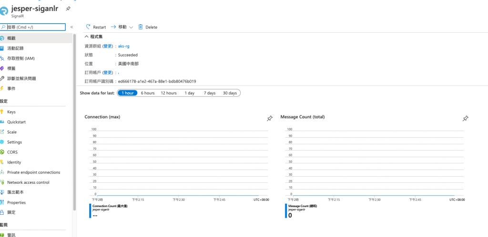Click the Quickstart icon in the sidebar
Viewport: 488px width, 237px height.
click(2, 122)
